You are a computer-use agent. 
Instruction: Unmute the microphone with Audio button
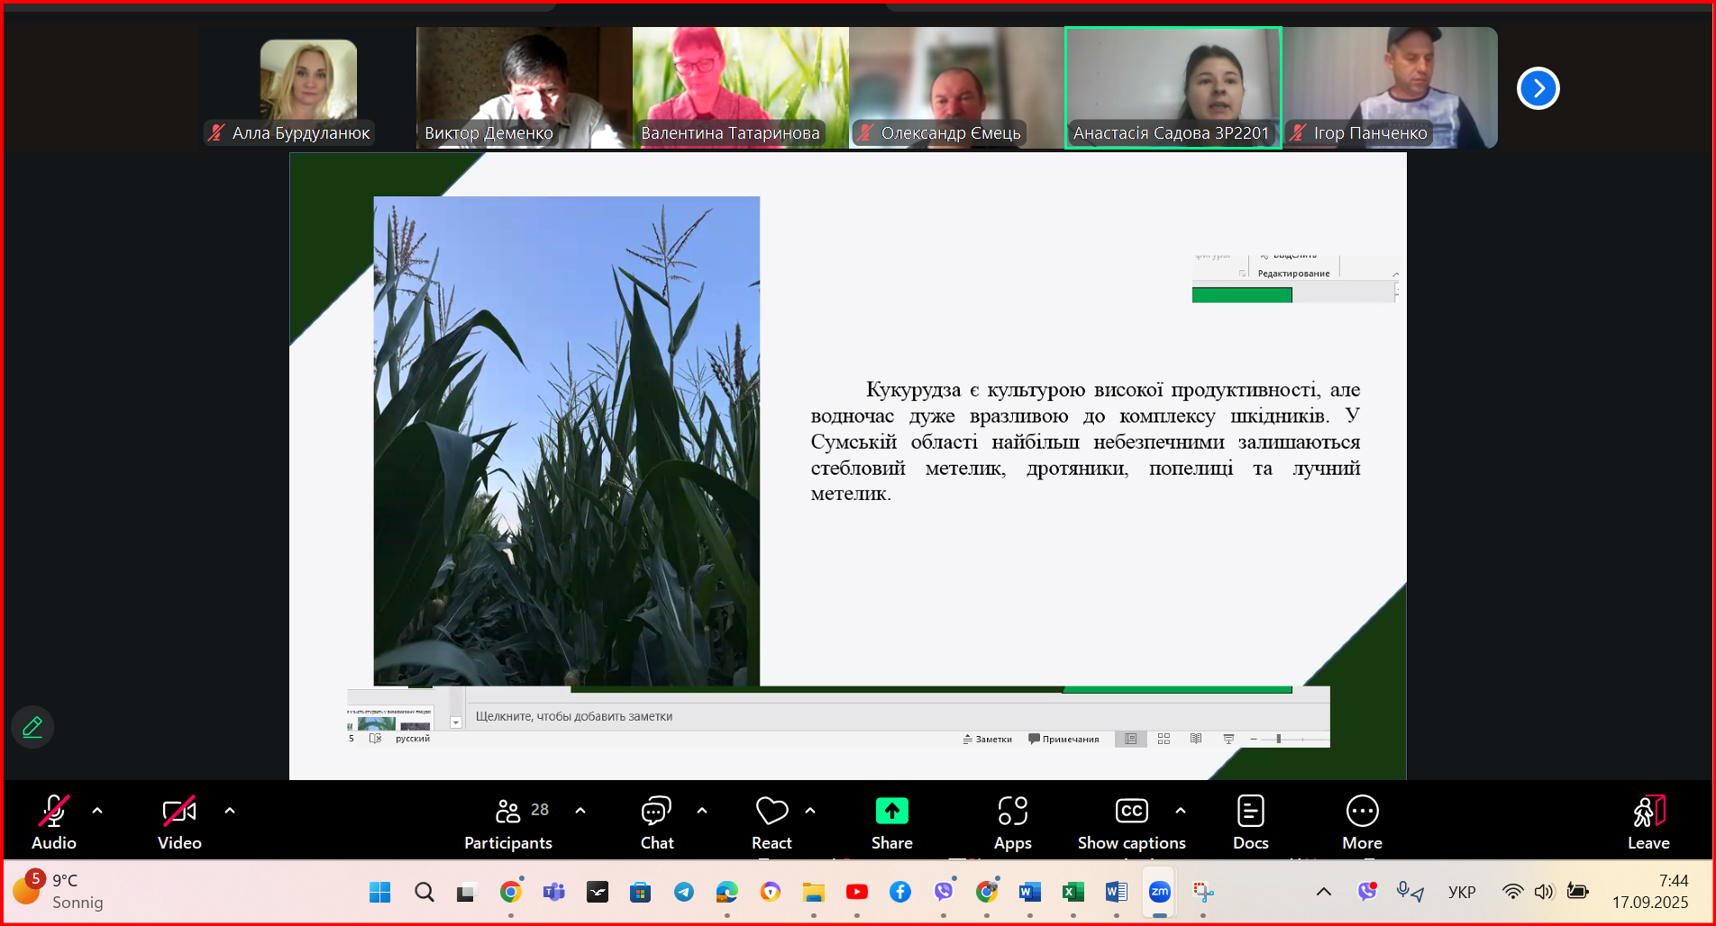[x=54, y=822]
